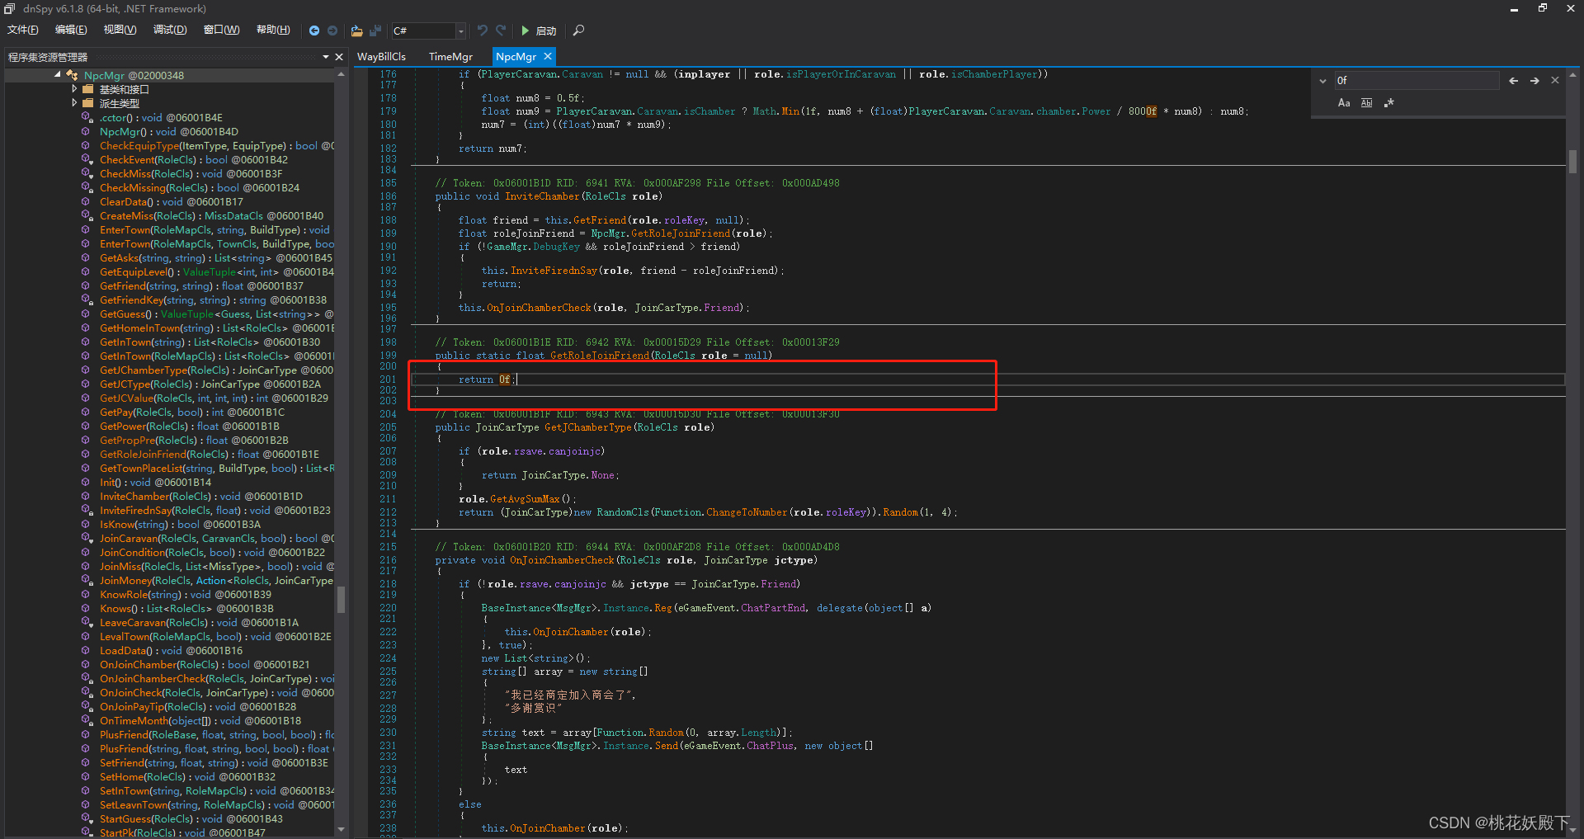Viewport: 1584px width, 839px height.
Task: Follow GetRoleJoinFriend link in code line 199
Action: pyautogui.click(x=600, y=356)
